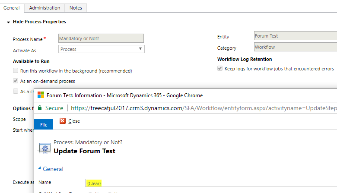Click the Category field showing Workflow
The width and height of the screenshot is (337, 193).
point(296,47)
